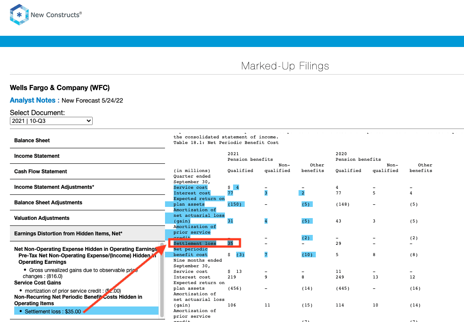Click the highlighted Service cost label

190,188
